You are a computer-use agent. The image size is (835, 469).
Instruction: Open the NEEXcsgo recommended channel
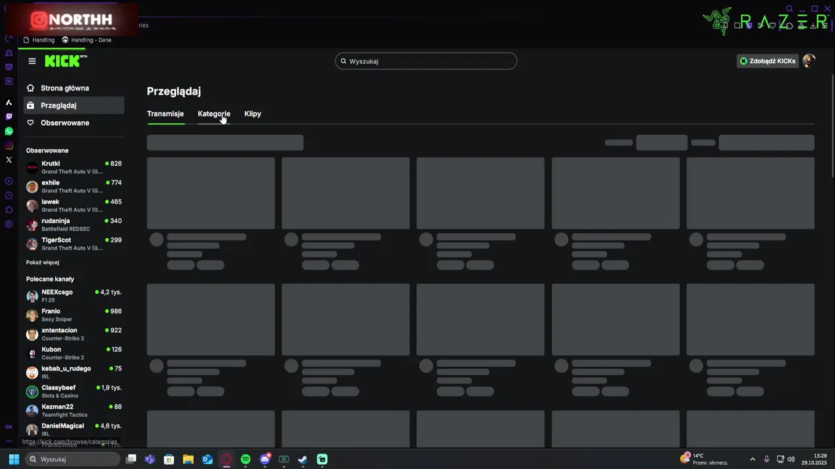(x=74, y=296)
